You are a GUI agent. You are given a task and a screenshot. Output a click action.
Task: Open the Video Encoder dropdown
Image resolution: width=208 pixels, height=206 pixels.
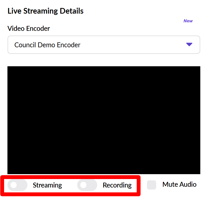104,45
